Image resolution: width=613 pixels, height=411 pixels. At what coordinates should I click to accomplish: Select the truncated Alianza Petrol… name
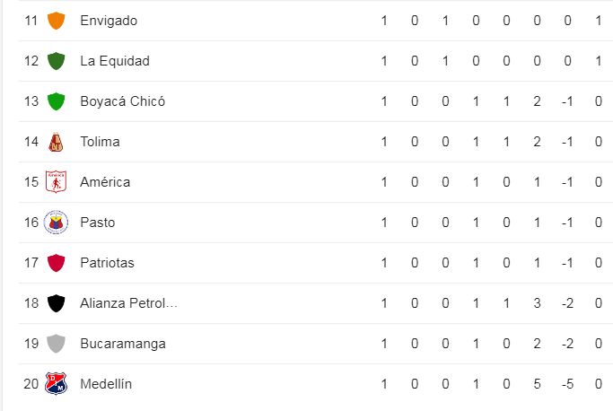[129, 303]
